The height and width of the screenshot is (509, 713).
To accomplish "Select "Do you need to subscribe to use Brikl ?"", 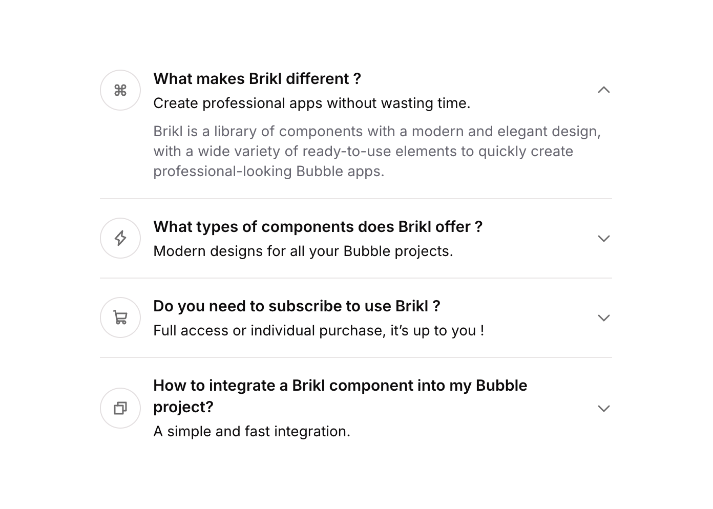I will [297, 306].
